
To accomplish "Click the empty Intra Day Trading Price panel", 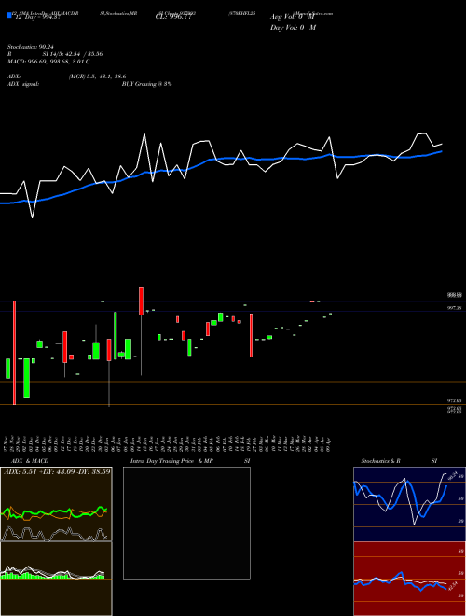I will click(x=186, y=523).
